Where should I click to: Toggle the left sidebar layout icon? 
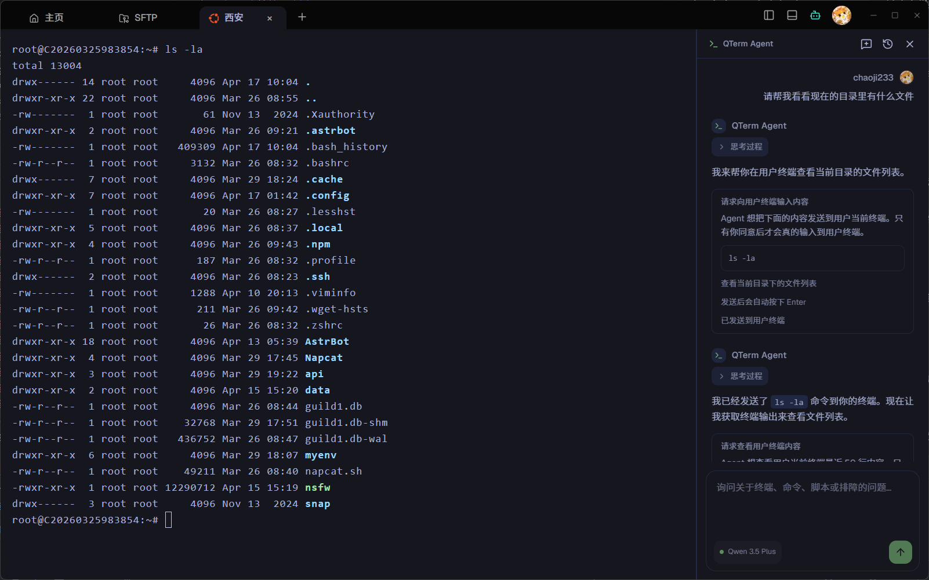(769, 15)
